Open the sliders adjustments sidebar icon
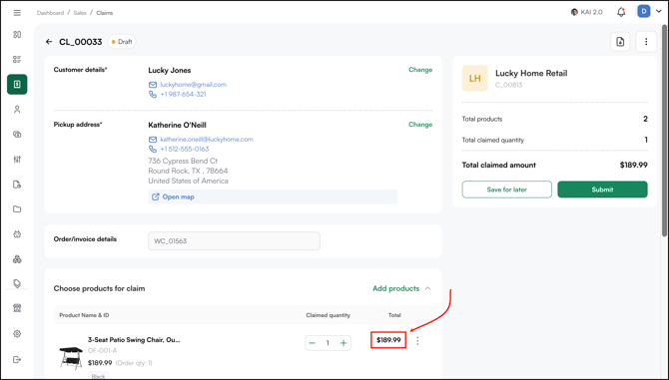The width and height of the screenshot is (669, 380). pyautogui.click(x=17, y=160)
